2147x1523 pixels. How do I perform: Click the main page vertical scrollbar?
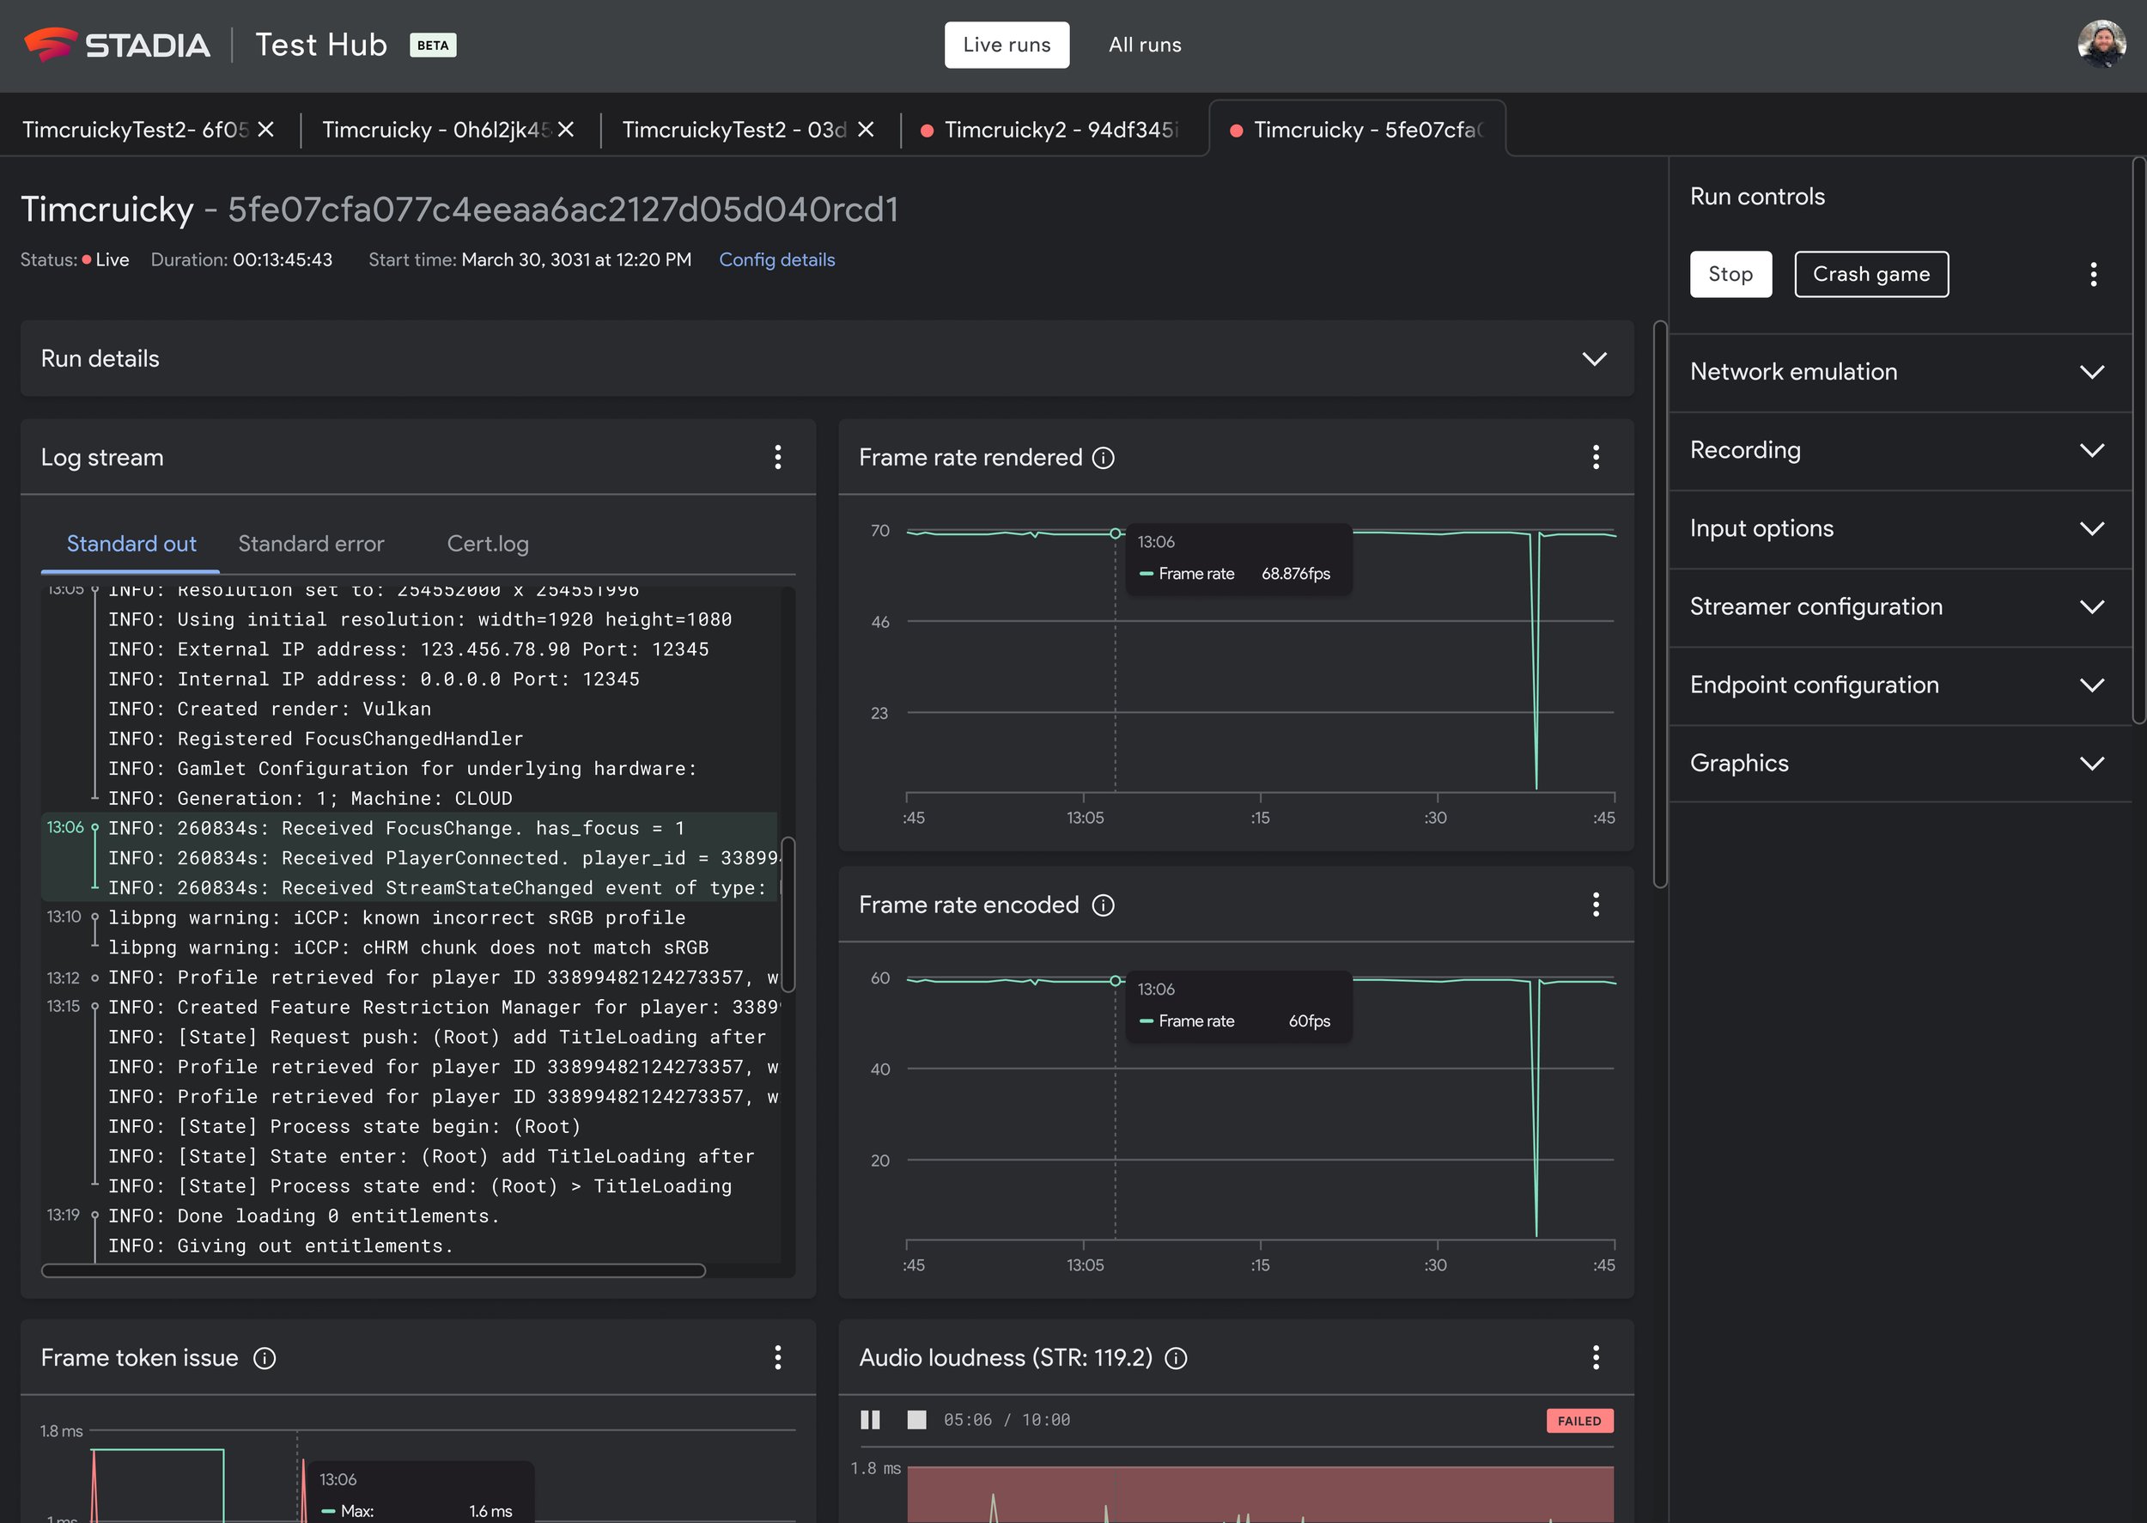(1659, 604)
